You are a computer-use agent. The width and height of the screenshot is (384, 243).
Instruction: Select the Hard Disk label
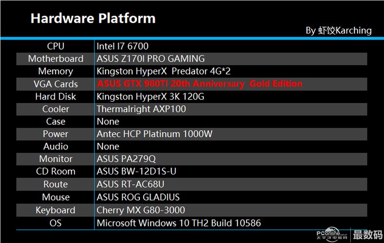[56, 96]
